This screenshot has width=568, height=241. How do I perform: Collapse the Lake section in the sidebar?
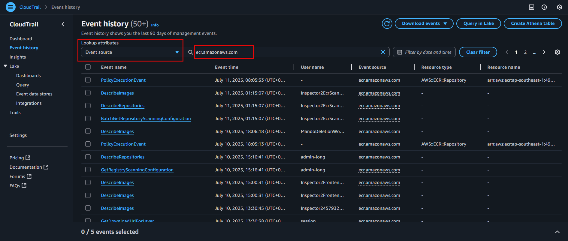coord(5,66)
